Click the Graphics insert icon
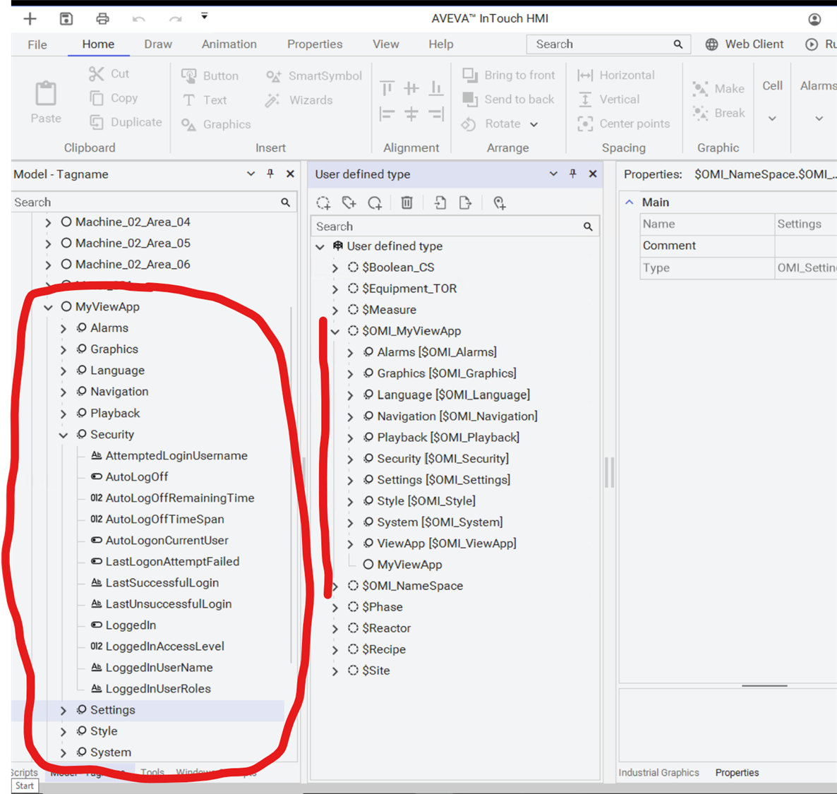Viewport: 837px width, 794px height. (188, 124)
